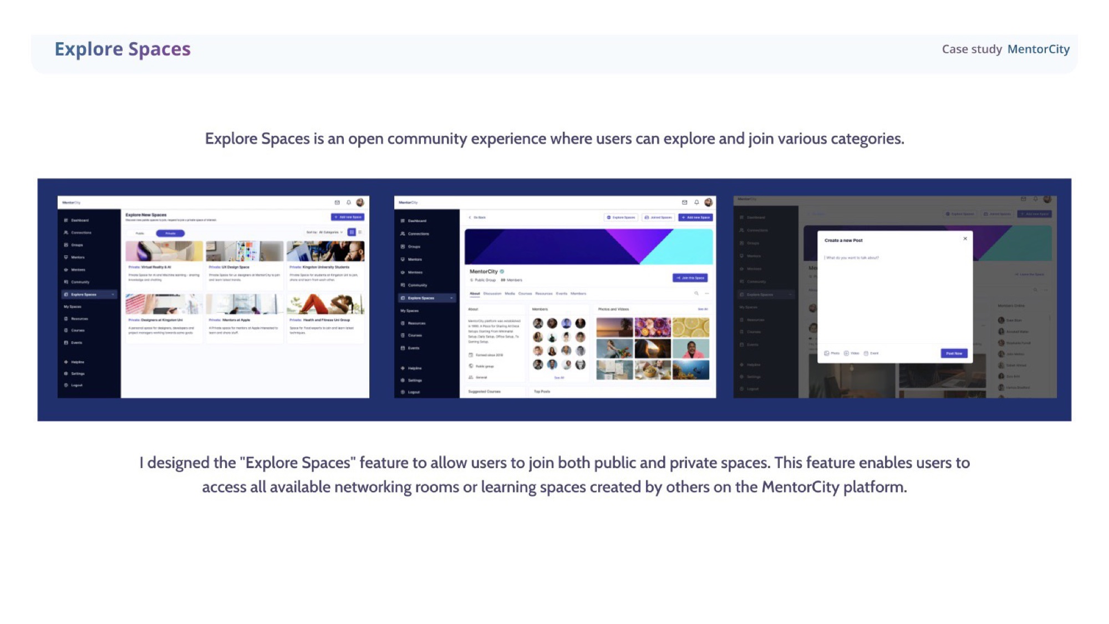Click the bell icon in Explore New Spaces screen

(x=349, y=202)
